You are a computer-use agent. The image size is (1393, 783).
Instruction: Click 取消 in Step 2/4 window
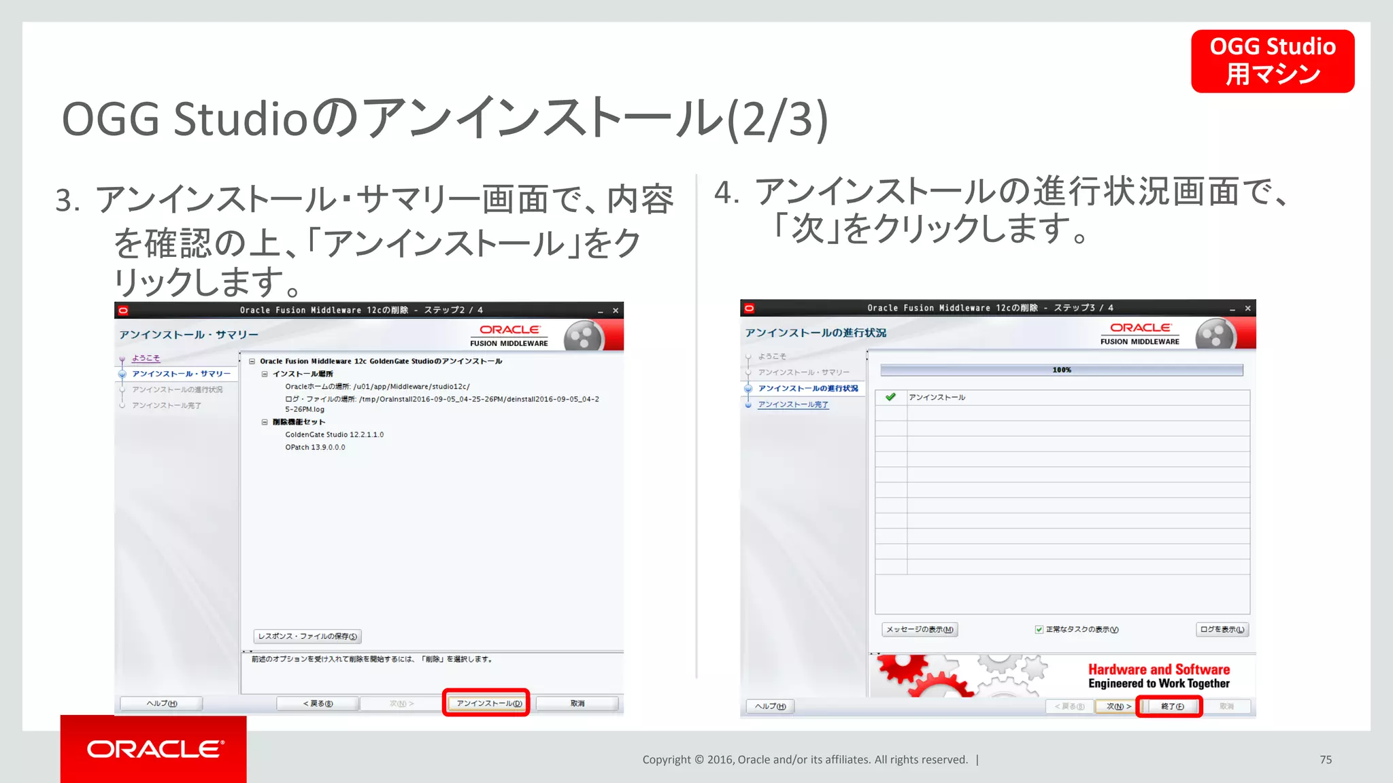click(x=577, y=703)
